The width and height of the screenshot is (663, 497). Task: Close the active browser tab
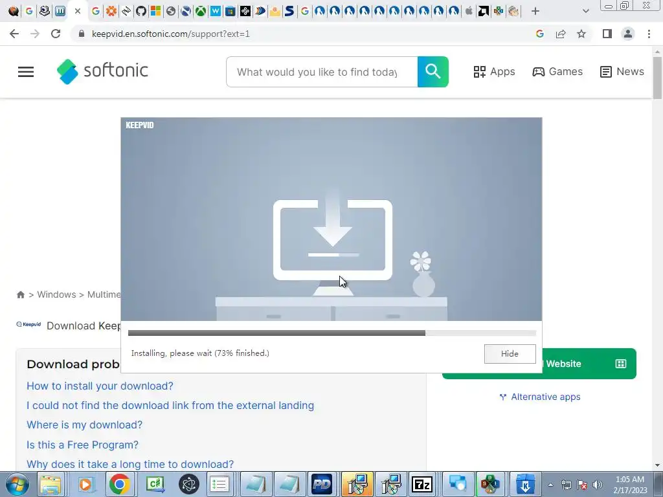(x=78, y=11)
